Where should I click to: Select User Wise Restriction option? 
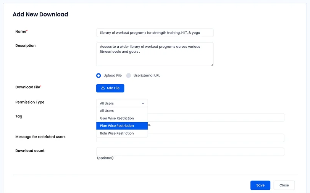coord(117,118)
